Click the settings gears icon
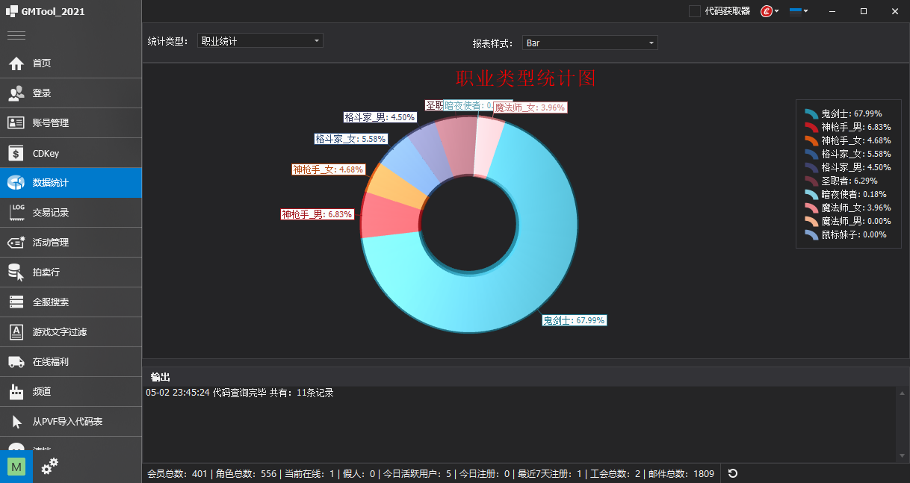Screen dimensions: 910x483 tap(49, 467)
